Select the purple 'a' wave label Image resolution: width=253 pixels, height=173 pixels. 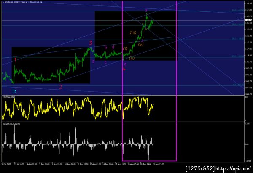93,61
